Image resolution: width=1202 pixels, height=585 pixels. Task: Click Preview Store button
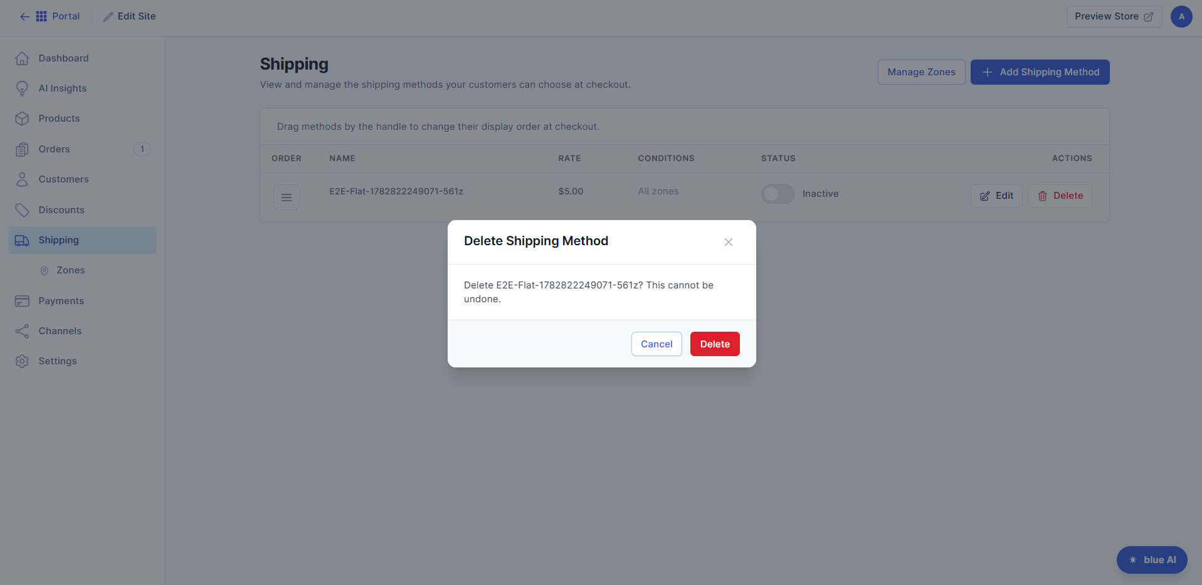point(1114,16)
